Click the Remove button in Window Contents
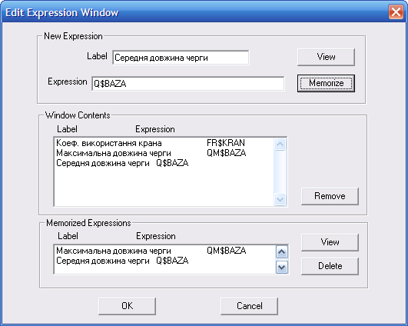 [x=330, y=196]
